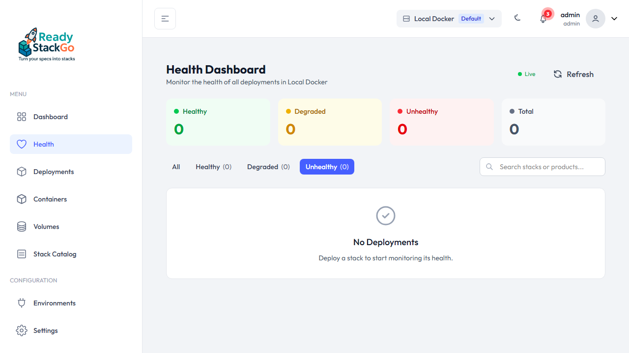Open the Local Docker environment dropdown
The image size is (629, 353).
point(449,18)
